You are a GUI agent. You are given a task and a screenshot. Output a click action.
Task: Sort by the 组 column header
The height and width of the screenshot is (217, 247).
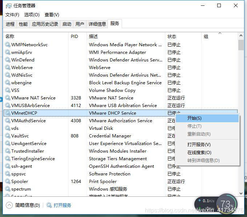click(x=219, y=37)
